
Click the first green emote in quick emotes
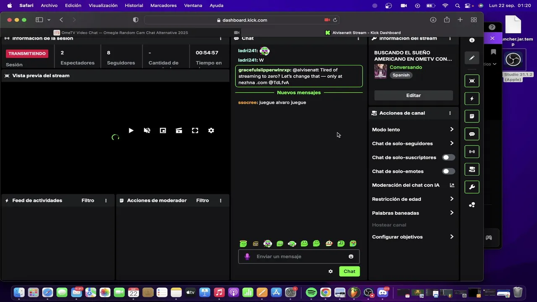coord(243,243)
